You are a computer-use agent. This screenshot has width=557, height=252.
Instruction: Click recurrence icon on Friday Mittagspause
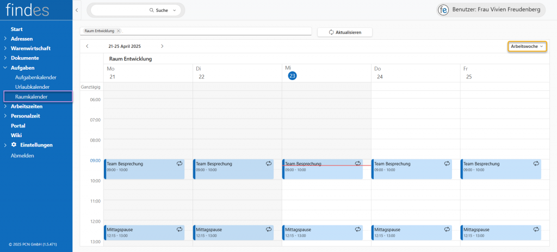536,230
